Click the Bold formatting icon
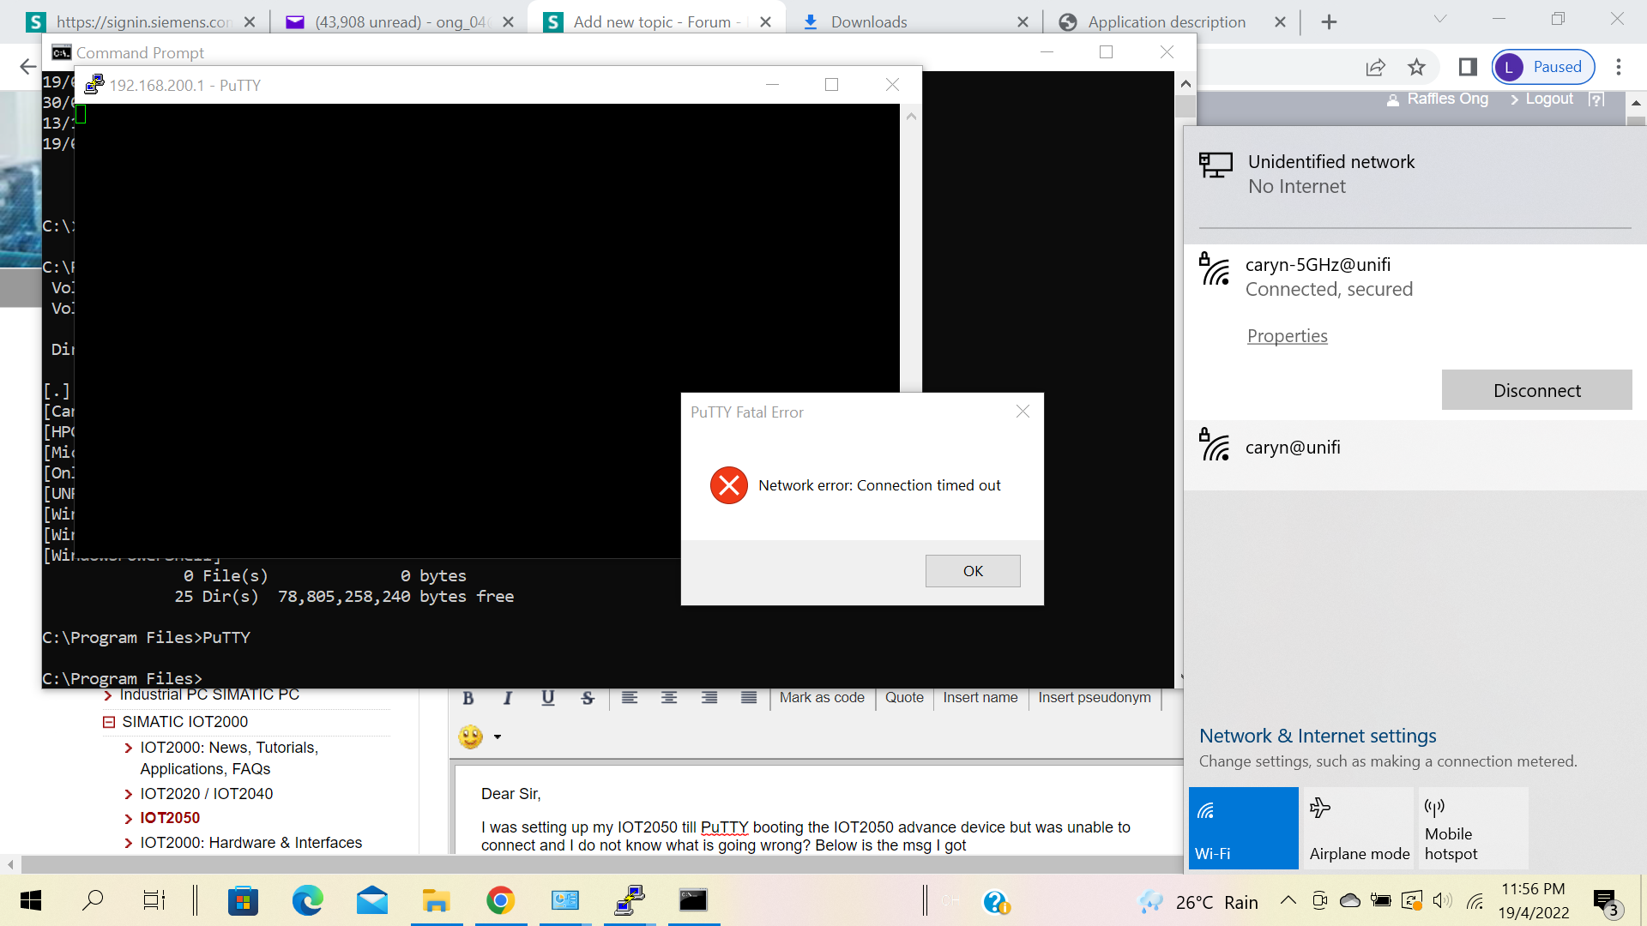Image resolution: width=1647 pixels, height=926 pixels. click(x=468, y=698)
